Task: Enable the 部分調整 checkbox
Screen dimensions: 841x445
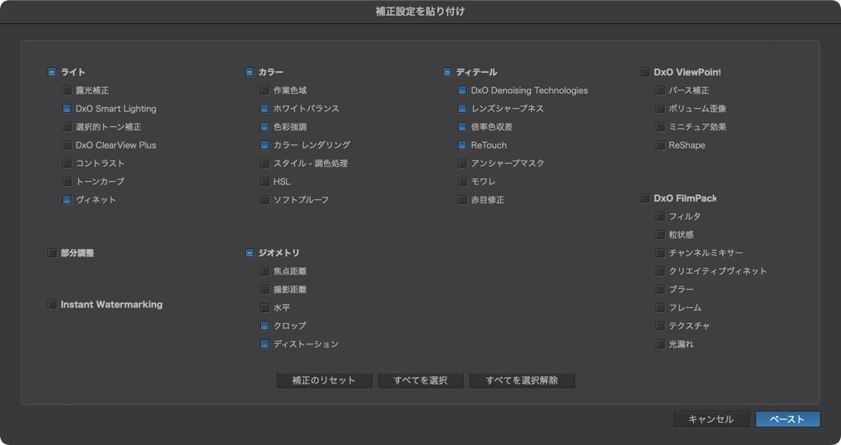Action: [52, 253]
